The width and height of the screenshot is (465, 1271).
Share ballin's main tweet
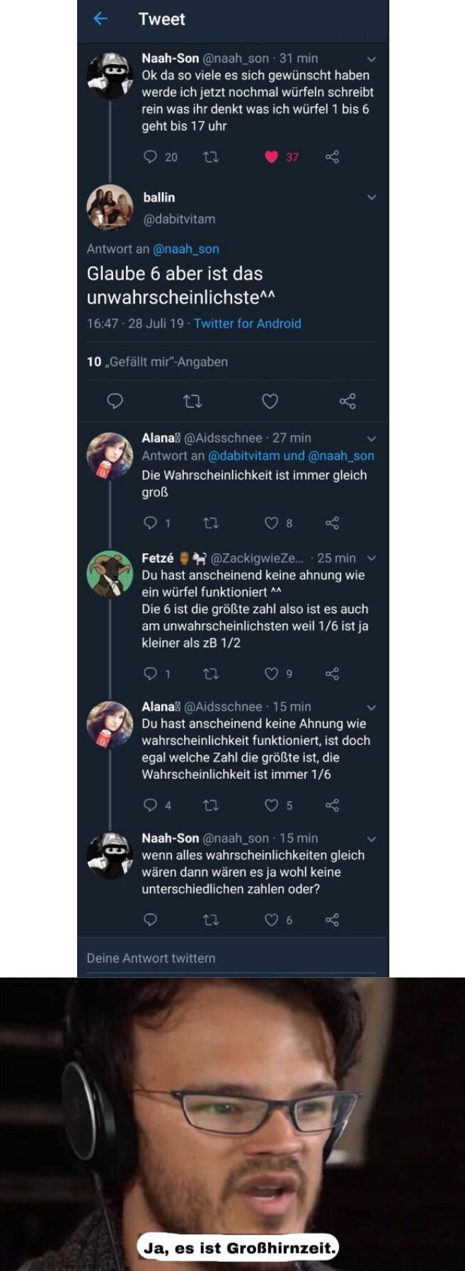coord(347,401)
